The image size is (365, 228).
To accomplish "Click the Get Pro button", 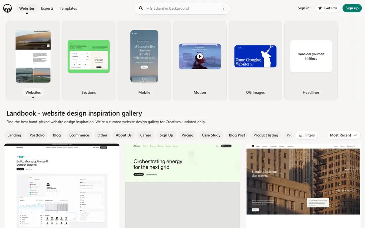I will (328, 8).
